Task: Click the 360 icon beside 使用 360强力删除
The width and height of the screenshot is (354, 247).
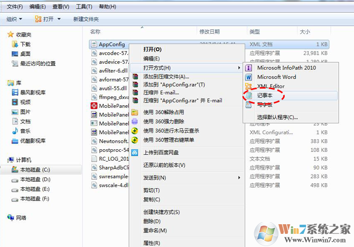Action: click(135, 121)
